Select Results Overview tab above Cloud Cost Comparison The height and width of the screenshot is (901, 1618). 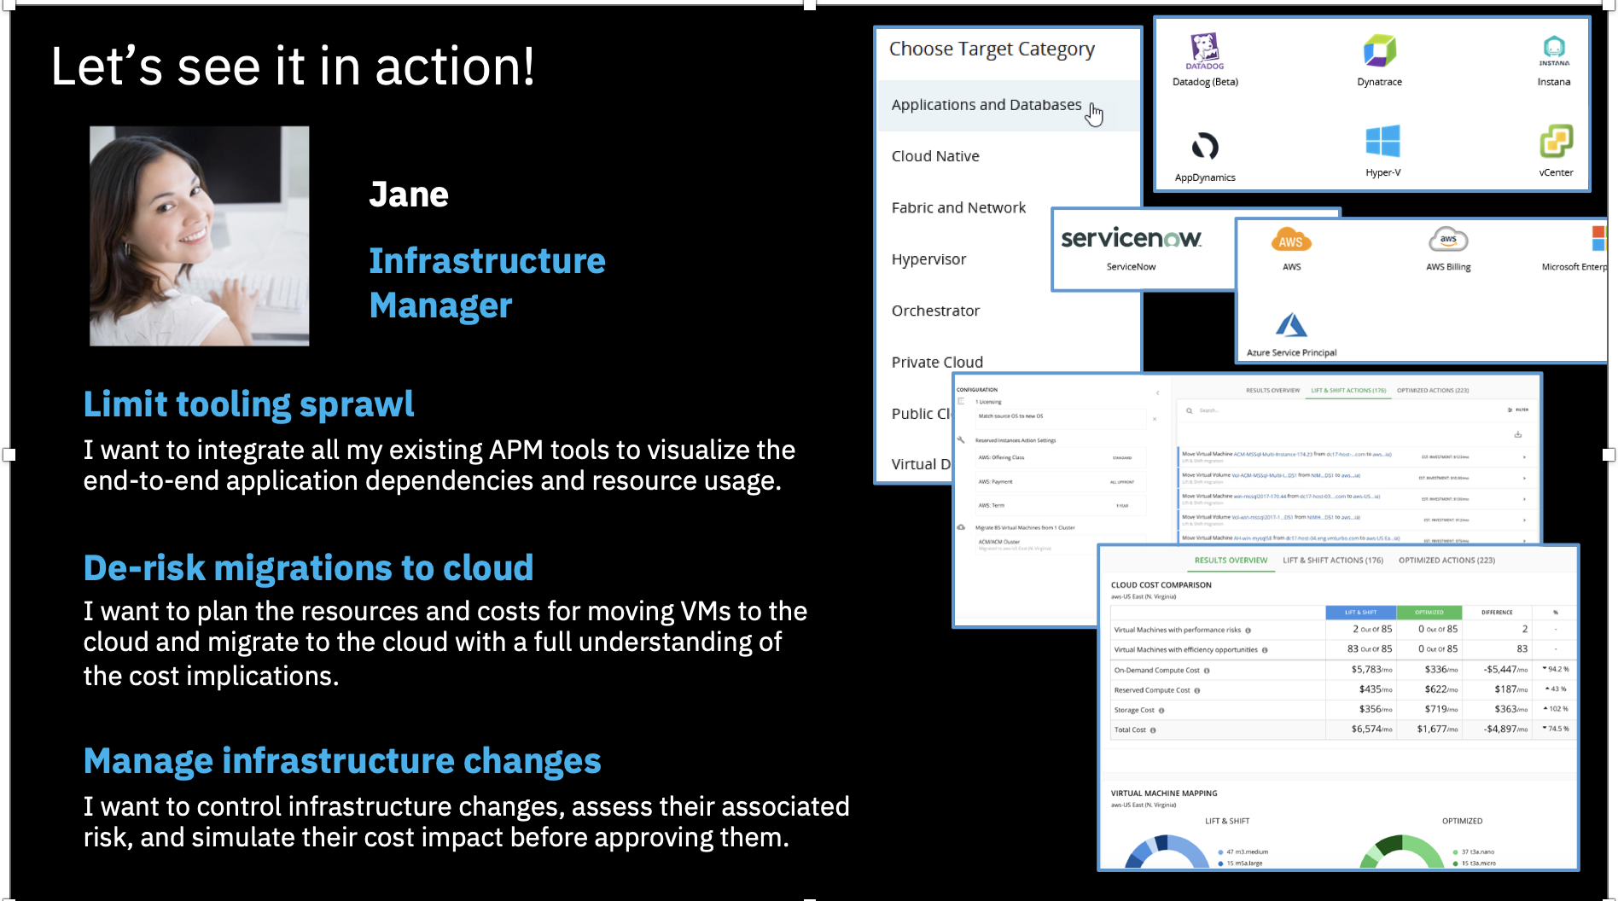pyautogui.click(x=1231, y=561)
